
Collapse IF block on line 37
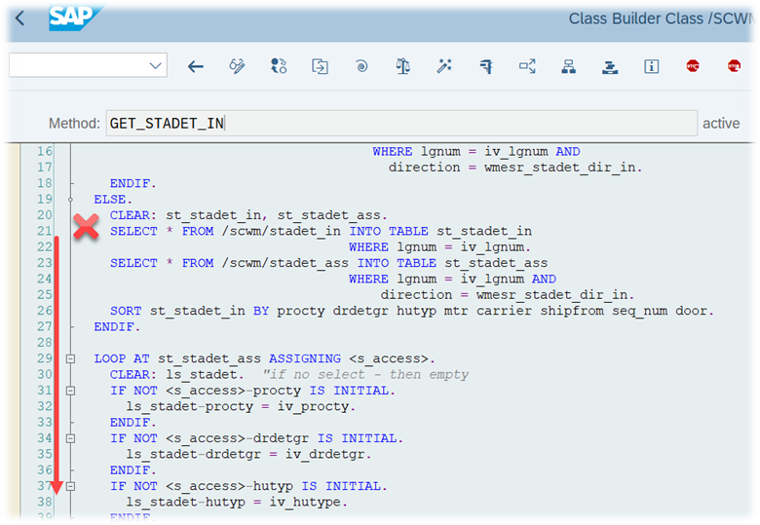(71, 486)
